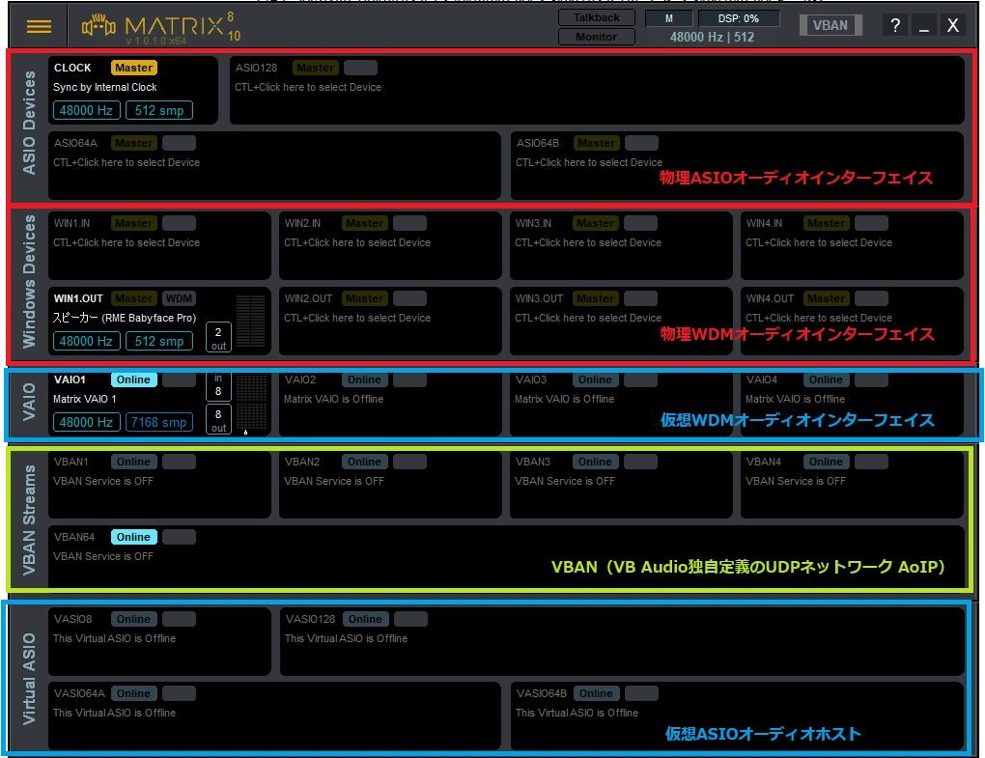
Task: Click the Master badge on ASIO128
Action: point(315,68)
